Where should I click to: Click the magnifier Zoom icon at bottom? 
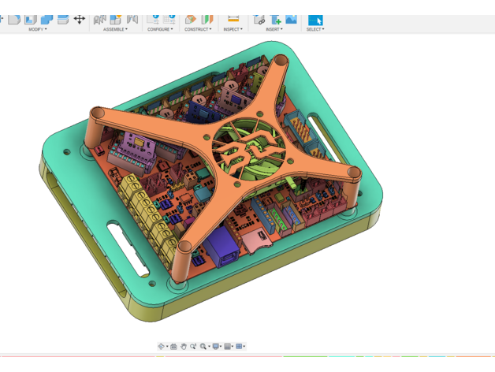(x=203, y=346)
